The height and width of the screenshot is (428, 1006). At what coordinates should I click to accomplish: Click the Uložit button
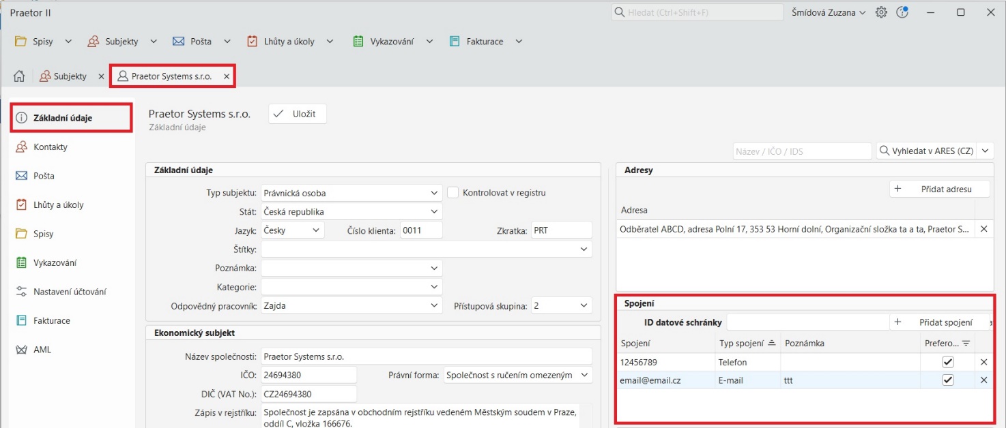click(x=297, y=114)
